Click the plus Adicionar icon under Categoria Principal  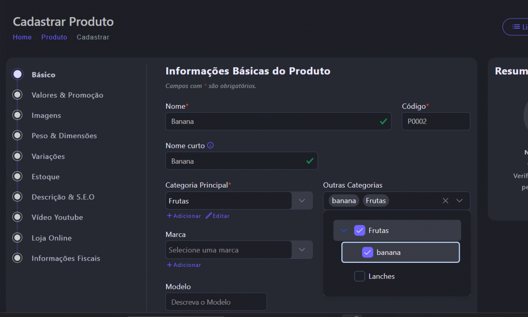tap(169, 216)
